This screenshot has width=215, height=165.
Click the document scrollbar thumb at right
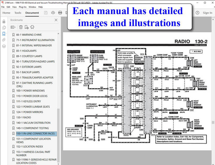(213, 123)
